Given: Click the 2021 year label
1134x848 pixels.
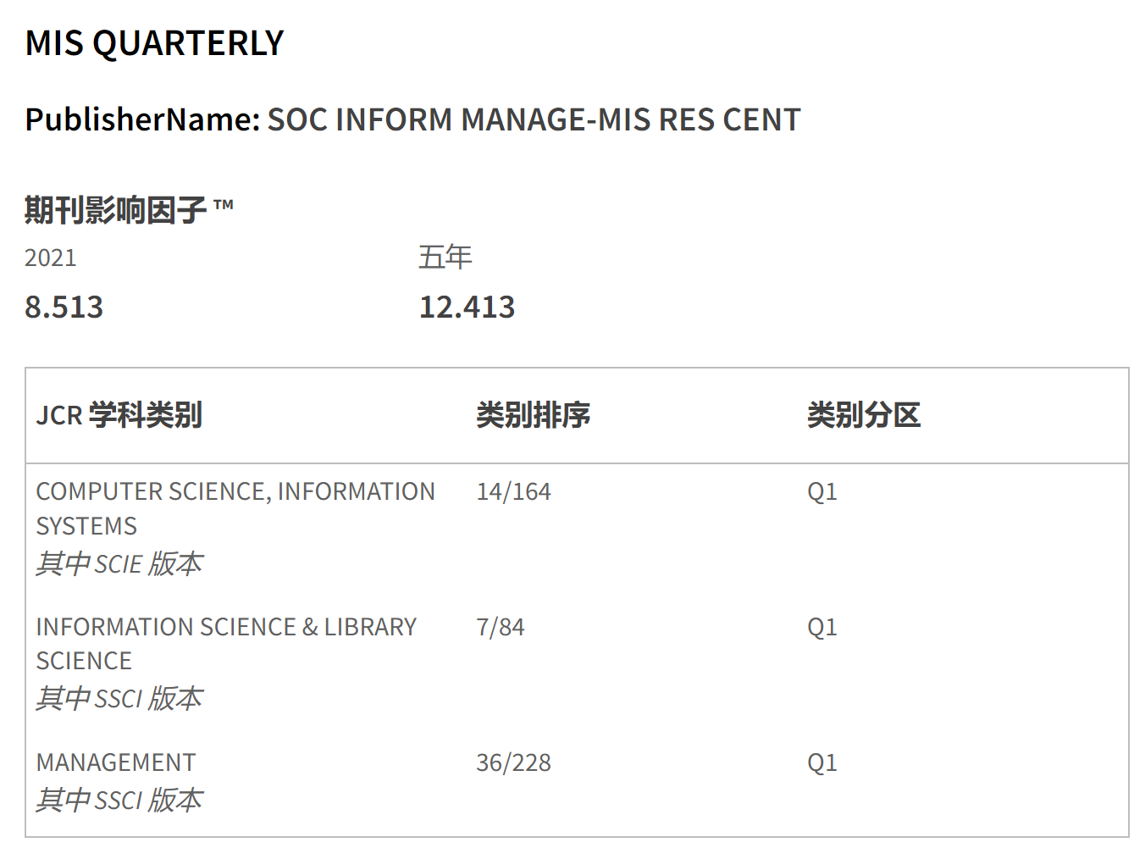Looking at the screenshot, I should point(51,258).
